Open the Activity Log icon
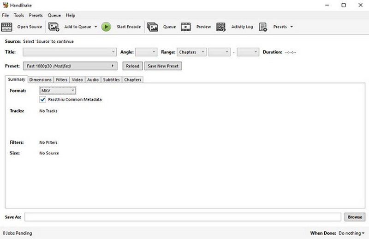This screenshot has height=239, width=369. tap(221, 27)
